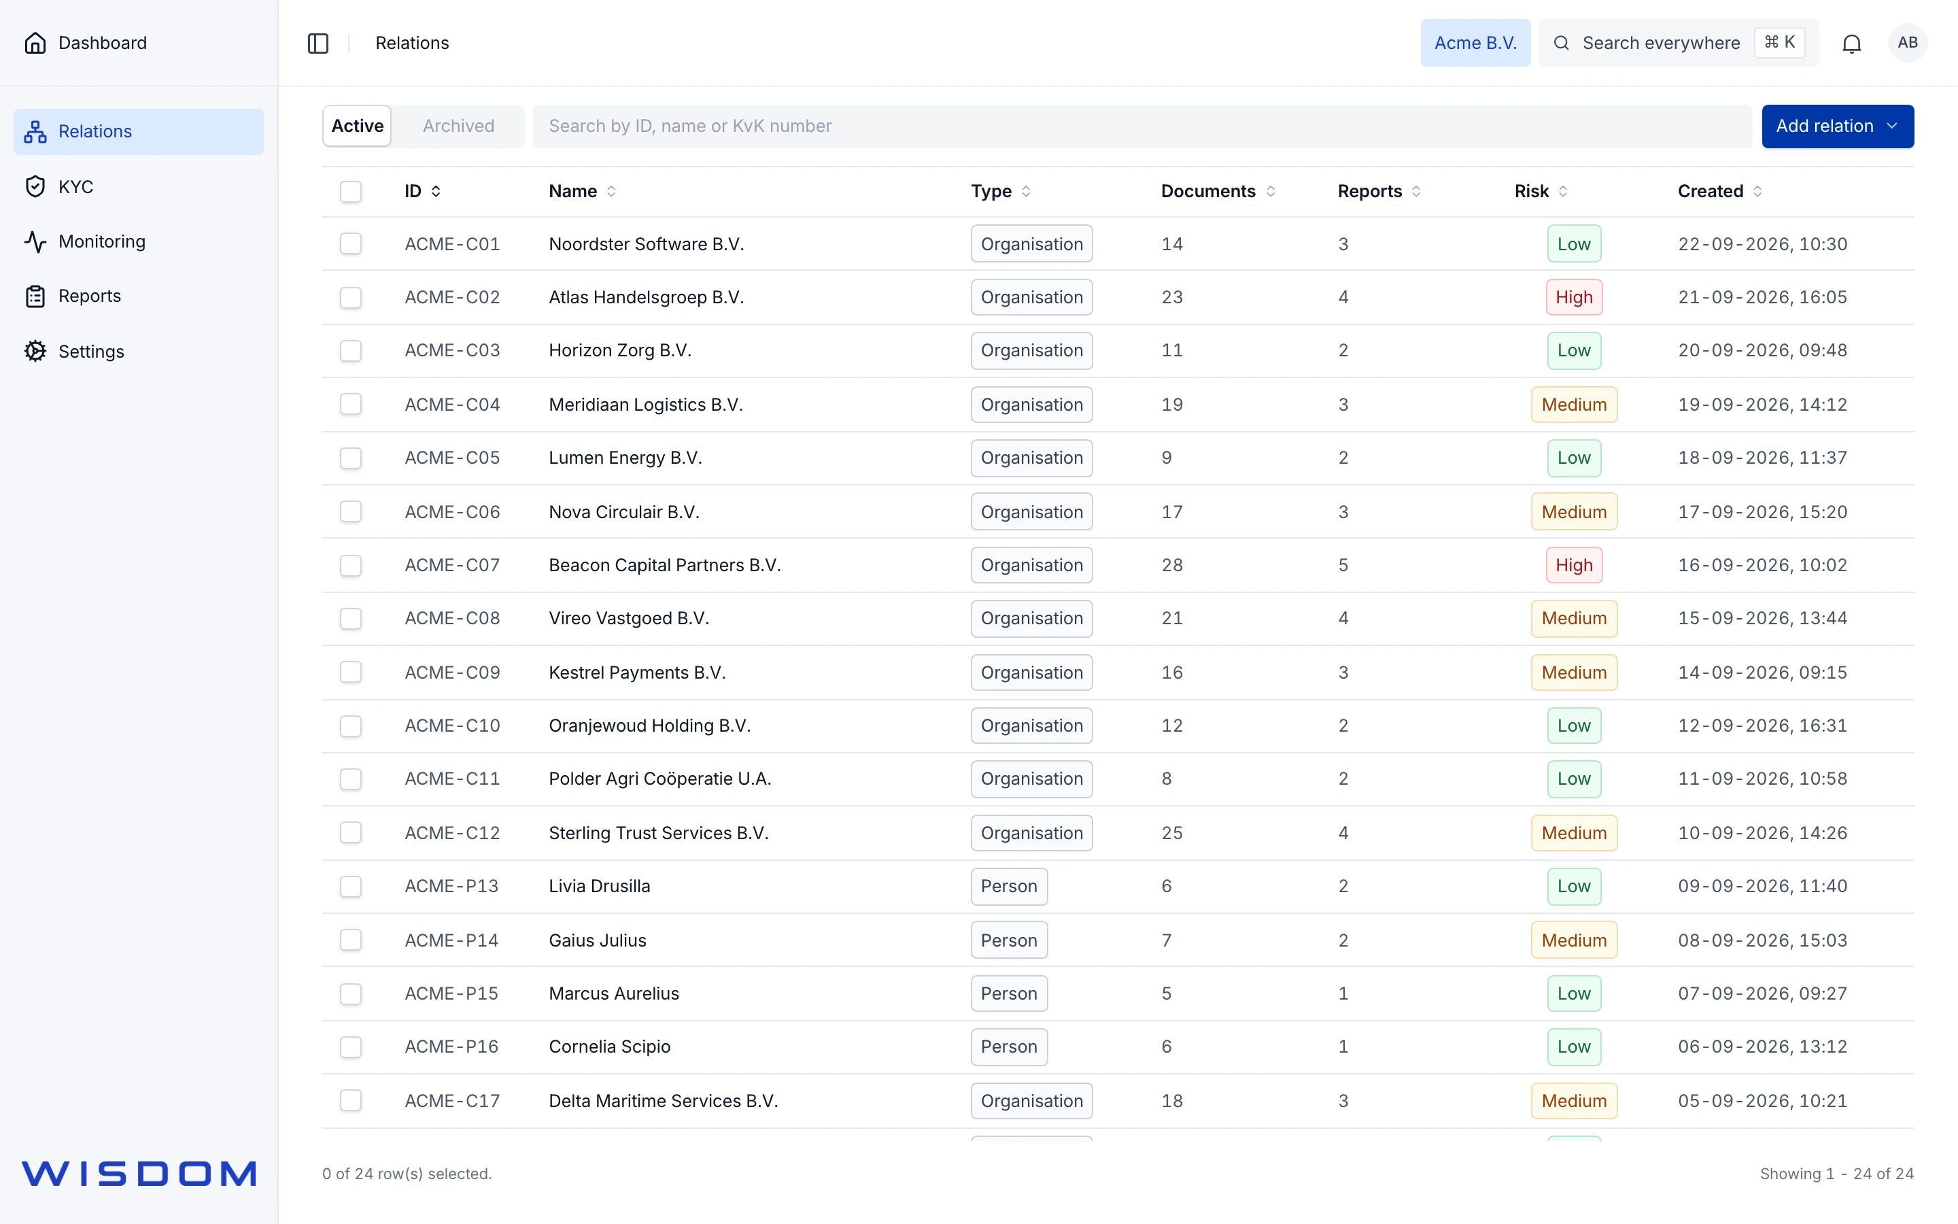The image size is (1958, 1224).
Task: Check the Livia Drusilla row checkbox
Action: click(x=350, y=887)
